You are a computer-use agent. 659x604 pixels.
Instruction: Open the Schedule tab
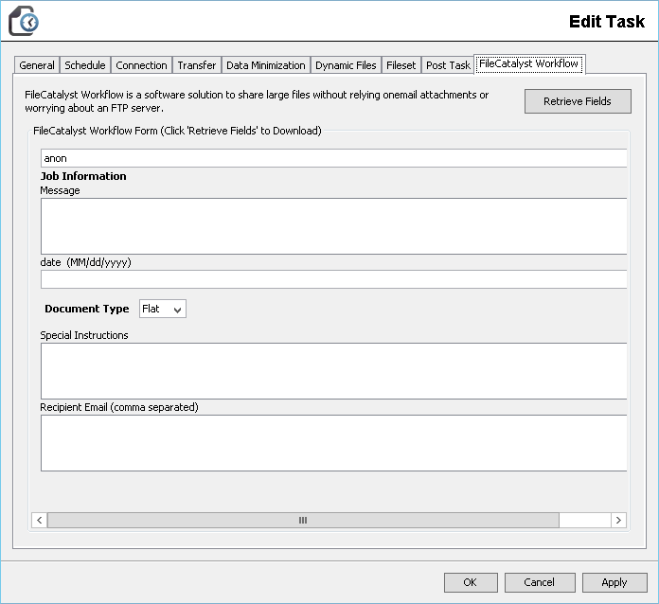85,65
